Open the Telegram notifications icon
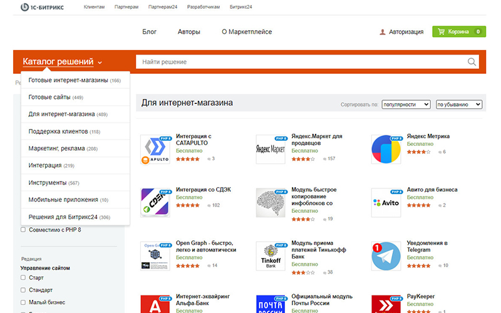The image size is (501, 313). [x=386, y=256]
